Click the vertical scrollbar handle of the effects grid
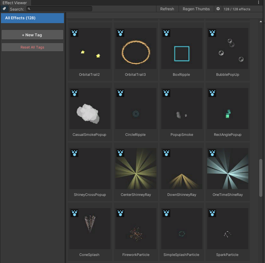The image size is (265, 263). (261, 177)
